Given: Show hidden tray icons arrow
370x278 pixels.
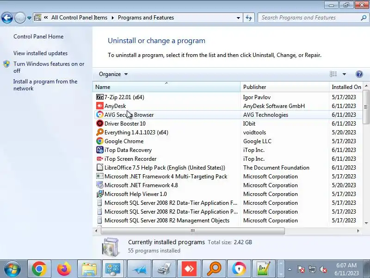Looking at the screenshot, I should coord(290,269).
